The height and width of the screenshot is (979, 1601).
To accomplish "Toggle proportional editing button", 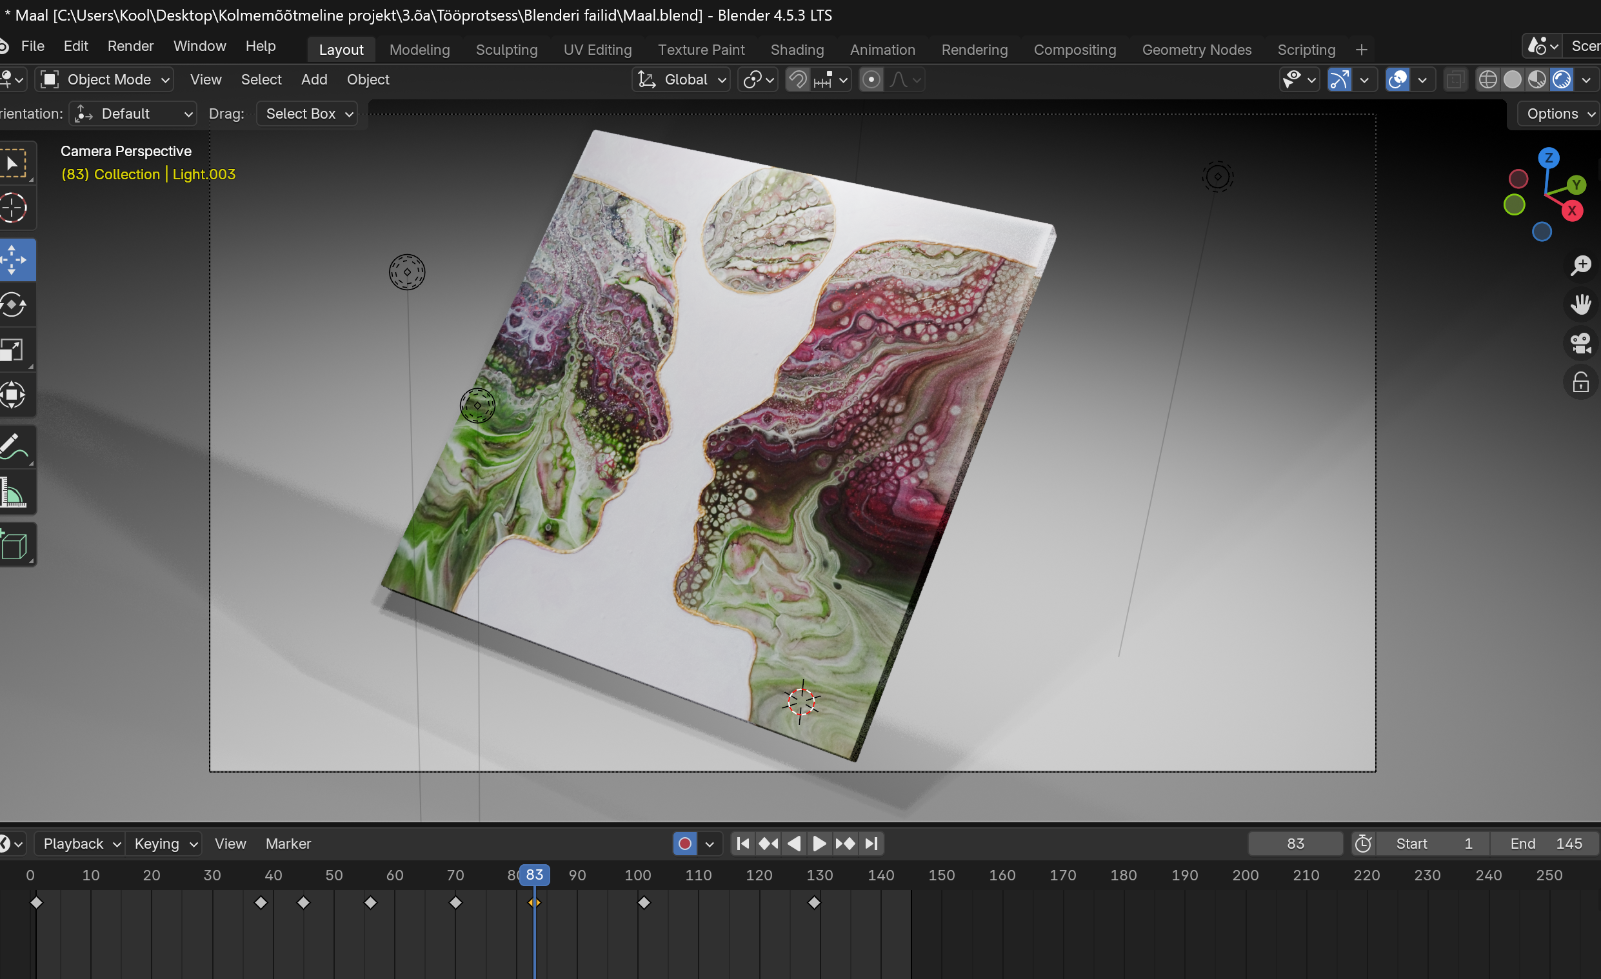I will point(871,80).
